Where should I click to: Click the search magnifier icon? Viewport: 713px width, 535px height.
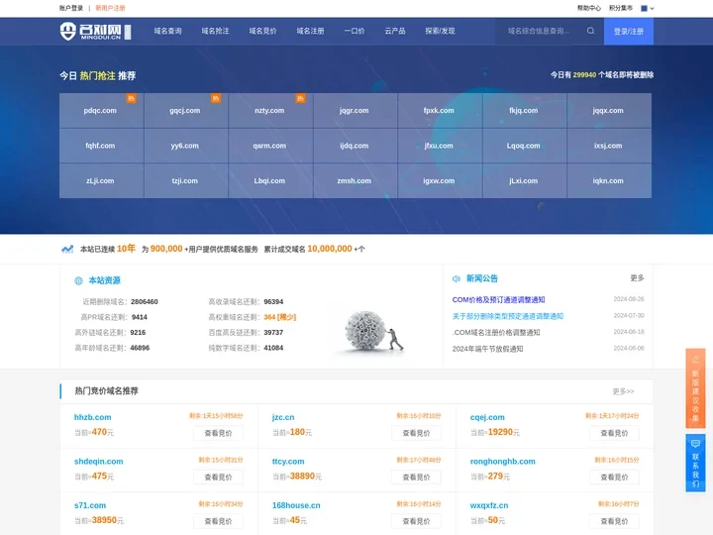tap(590, 31)
